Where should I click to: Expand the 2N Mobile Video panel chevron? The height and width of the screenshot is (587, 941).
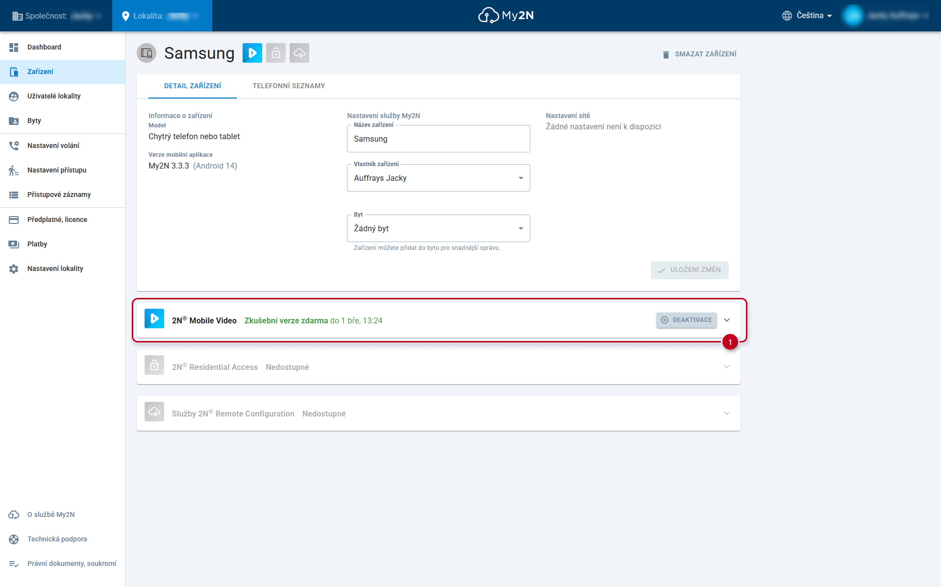[727, 320]
